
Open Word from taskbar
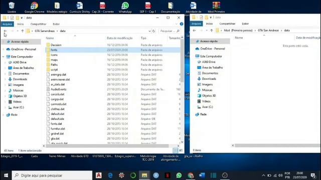(x=202, y=175)
